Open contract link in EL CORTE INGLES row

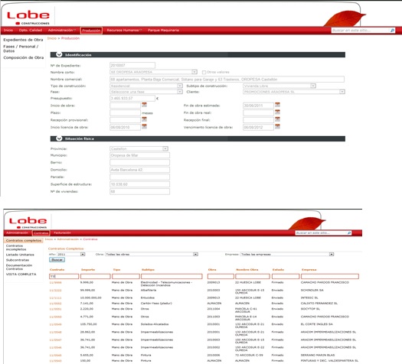coord(55,324)
